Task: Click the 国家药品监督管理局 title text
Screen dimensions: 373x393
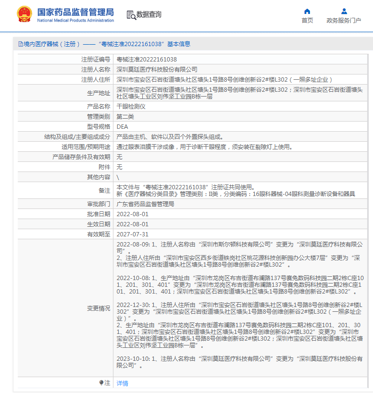Action: coord(75,12)
